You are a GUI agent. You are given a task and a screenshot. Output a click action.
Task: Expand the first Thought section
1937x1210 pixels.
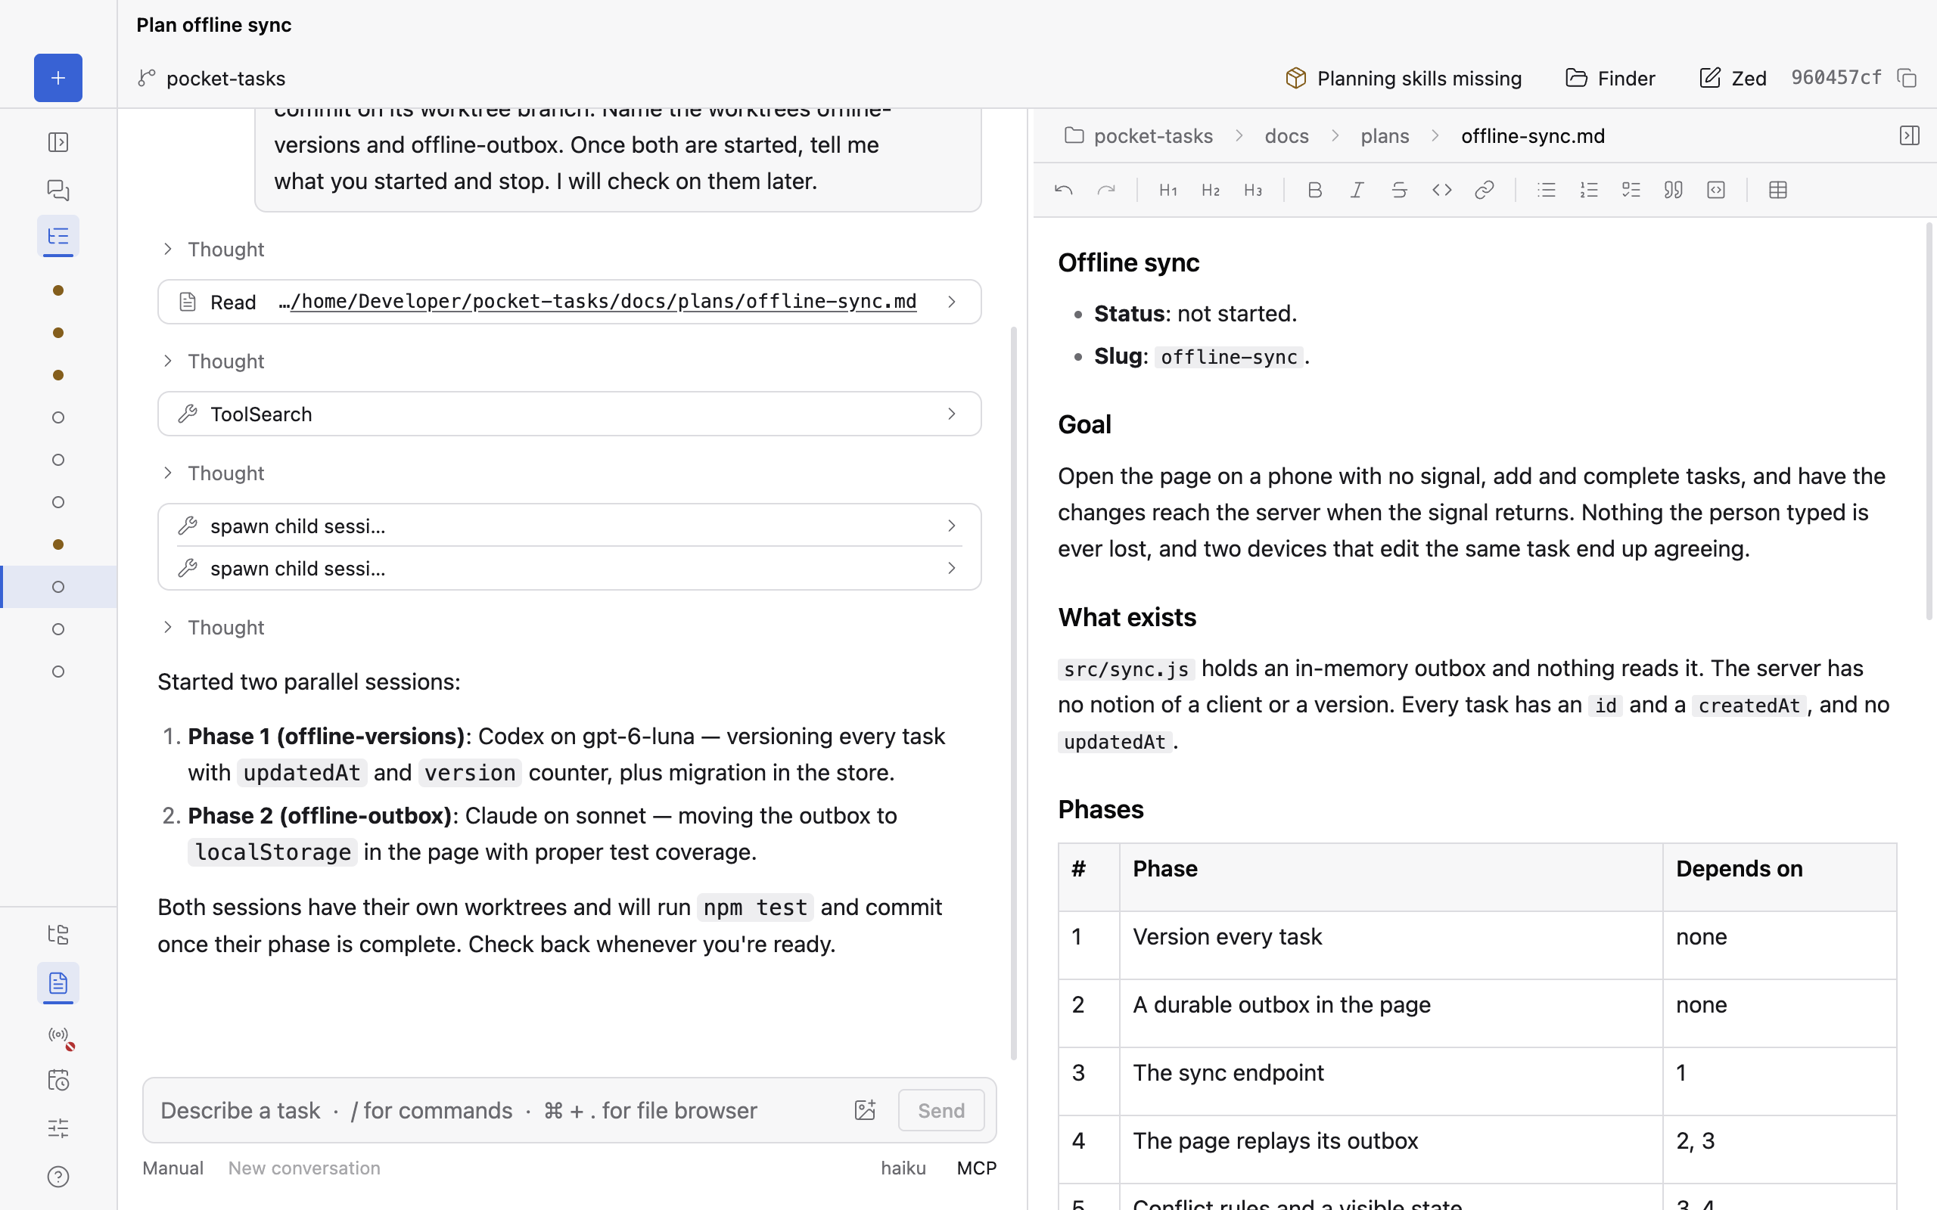tap(213, 249)
